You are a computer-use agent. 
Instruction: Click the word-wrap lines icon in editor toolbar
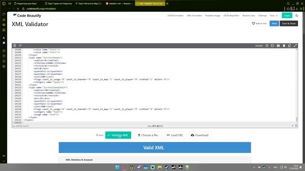[20, 46]
